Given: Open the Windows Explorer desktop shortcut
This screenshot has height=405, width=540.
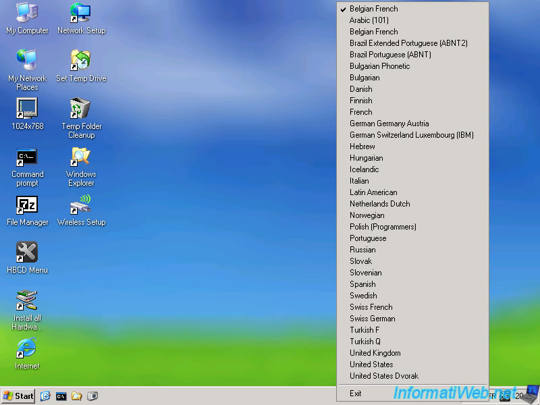Looking at the screenshot, I should pyautogui.click(x=81, y=167).
